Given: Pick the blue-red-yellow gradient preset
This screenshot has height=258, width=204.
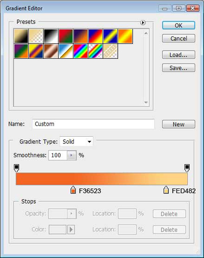Looking at the screenshot, I should 95,36.
